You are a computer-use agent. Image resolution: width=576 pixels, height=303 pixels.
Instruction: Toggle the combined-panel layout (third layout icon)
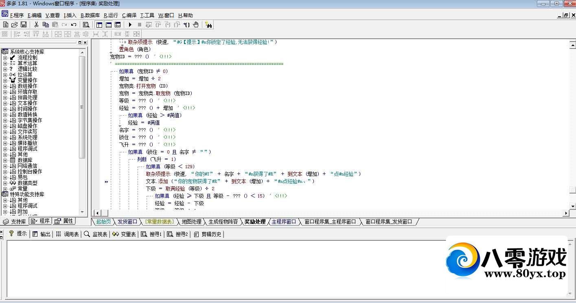(118, 25)
